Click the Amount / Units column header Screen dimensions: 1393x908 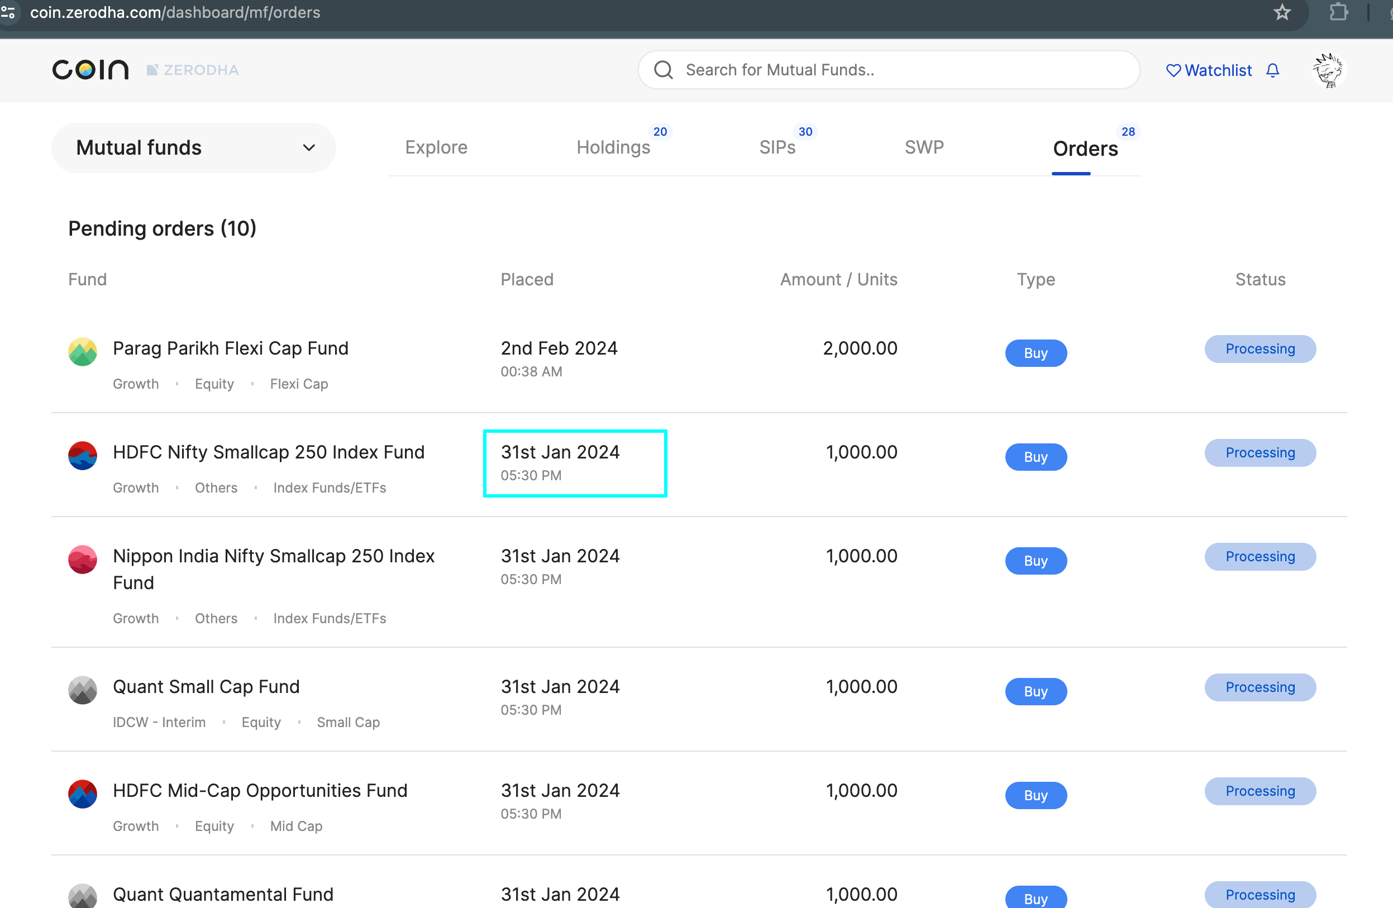point(838,279)
